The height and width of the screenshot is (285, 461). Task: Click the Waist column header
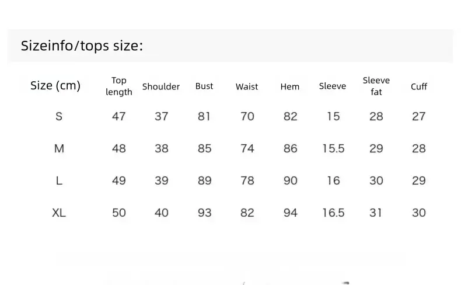pos(247,86)
